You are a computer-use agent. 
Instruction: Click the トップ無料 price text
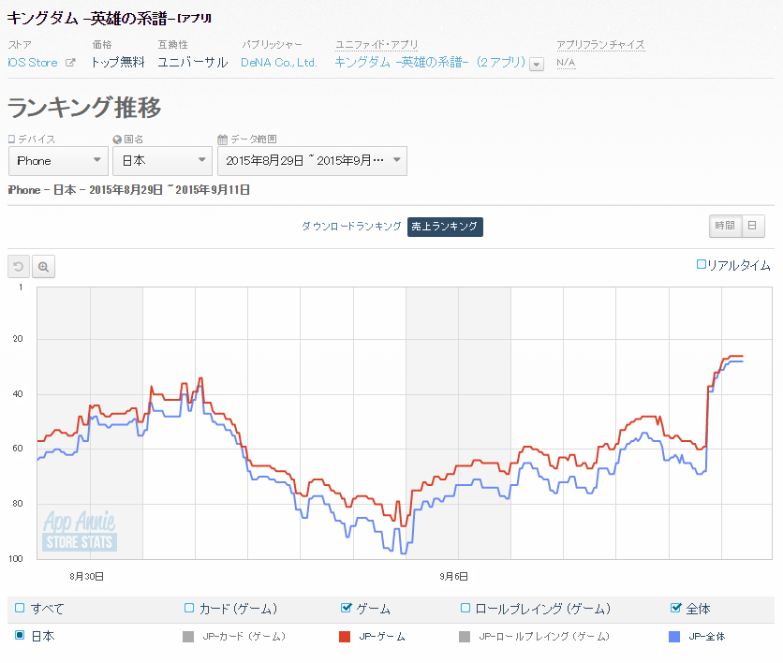pyautogui.click(x=118, y=63)
